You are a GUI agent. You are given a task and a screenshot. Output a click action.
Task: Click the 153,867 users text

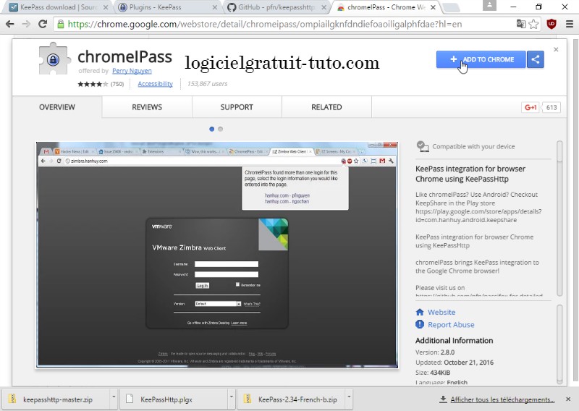[207, 84]
